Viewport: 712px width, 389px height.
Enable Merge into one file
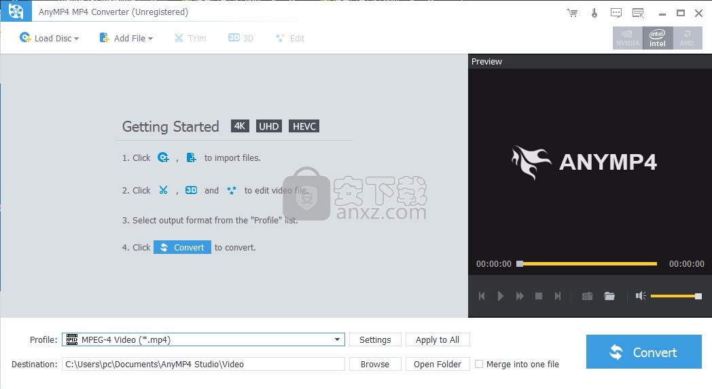point(479,364)
